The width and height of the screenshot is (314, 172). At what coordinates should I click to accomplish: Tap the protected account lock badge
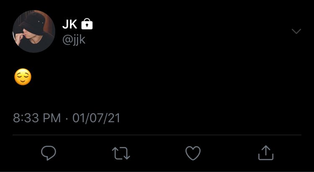87,24
